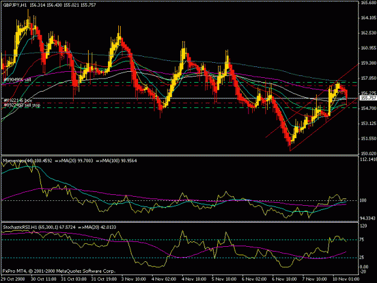
Task: Click the 4 Nov 18:00 time label
Action: click(x=194, y=279)
